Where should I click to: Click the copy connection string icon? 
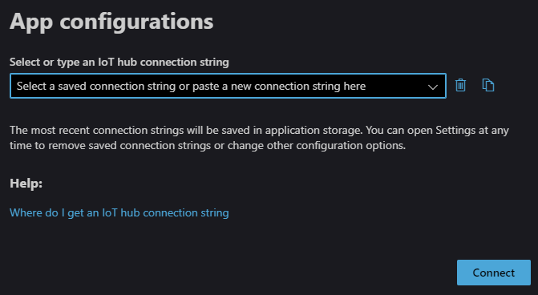coord(488,85)
